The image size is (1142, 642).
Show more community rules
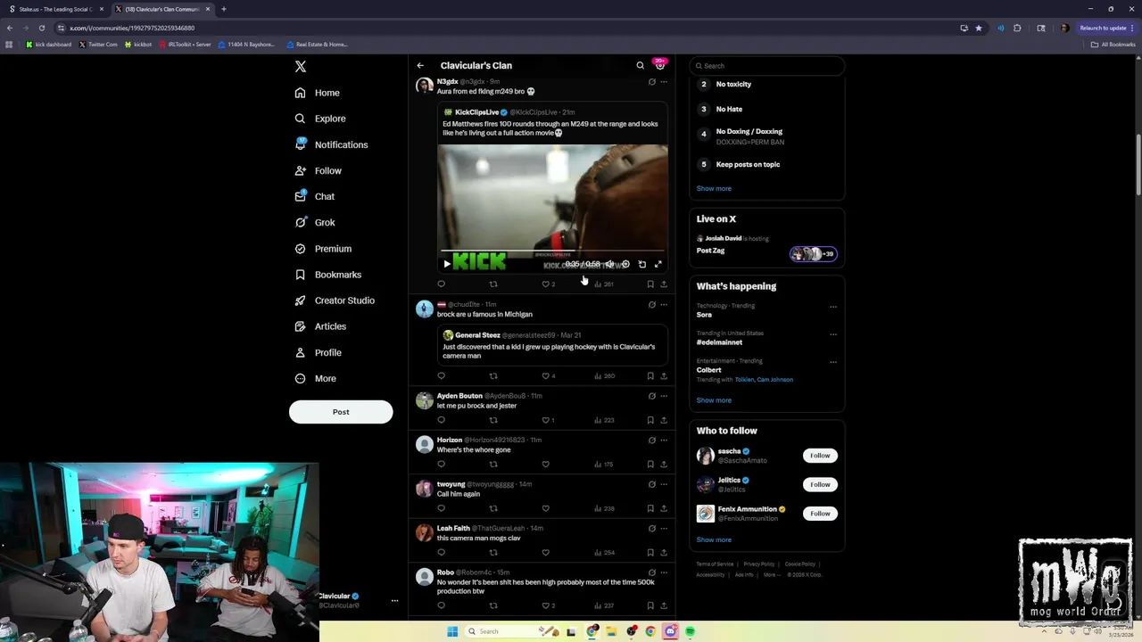[x=714, y=189]
